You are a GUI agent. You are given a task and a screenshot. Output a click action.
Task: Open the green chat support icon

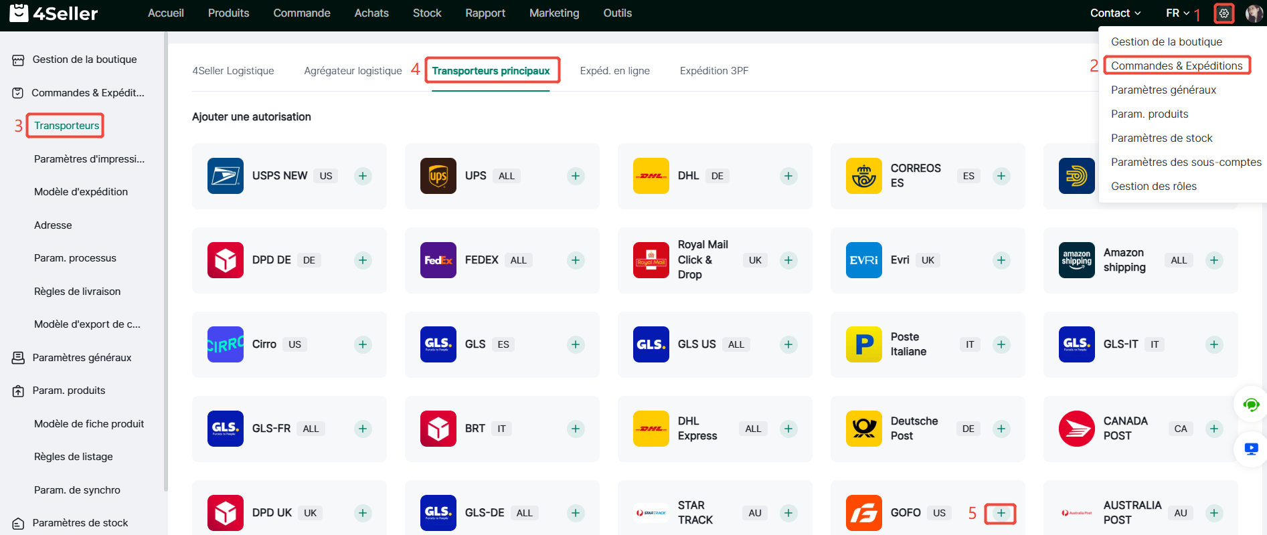(x=1251, y=405)
